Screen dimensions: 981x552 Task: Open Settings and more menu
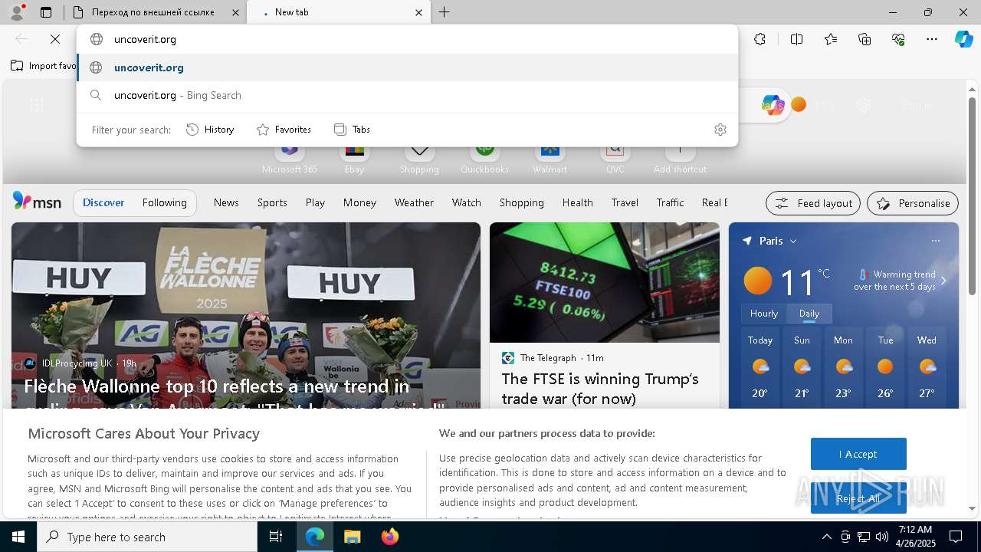tap(932, 39)
